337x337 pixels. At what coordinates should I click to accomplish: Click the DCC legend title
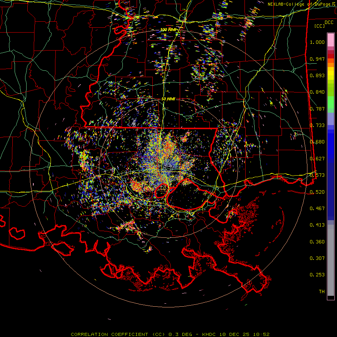(x=329, y=22)
